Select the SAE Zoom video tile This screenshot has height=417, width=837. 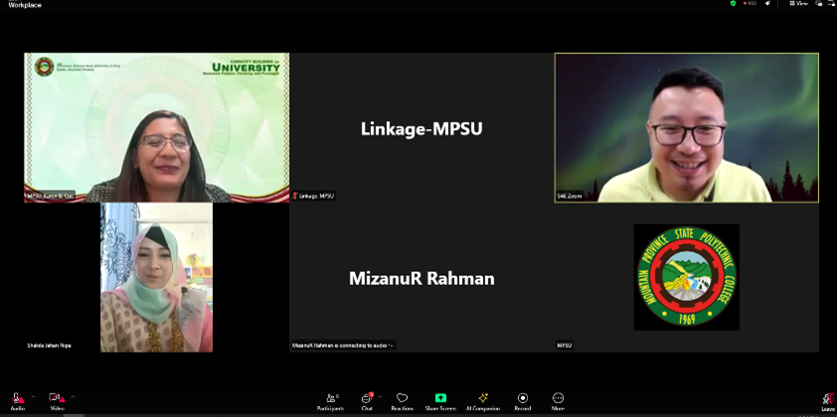pyautogui.click(x=686, y=127)
